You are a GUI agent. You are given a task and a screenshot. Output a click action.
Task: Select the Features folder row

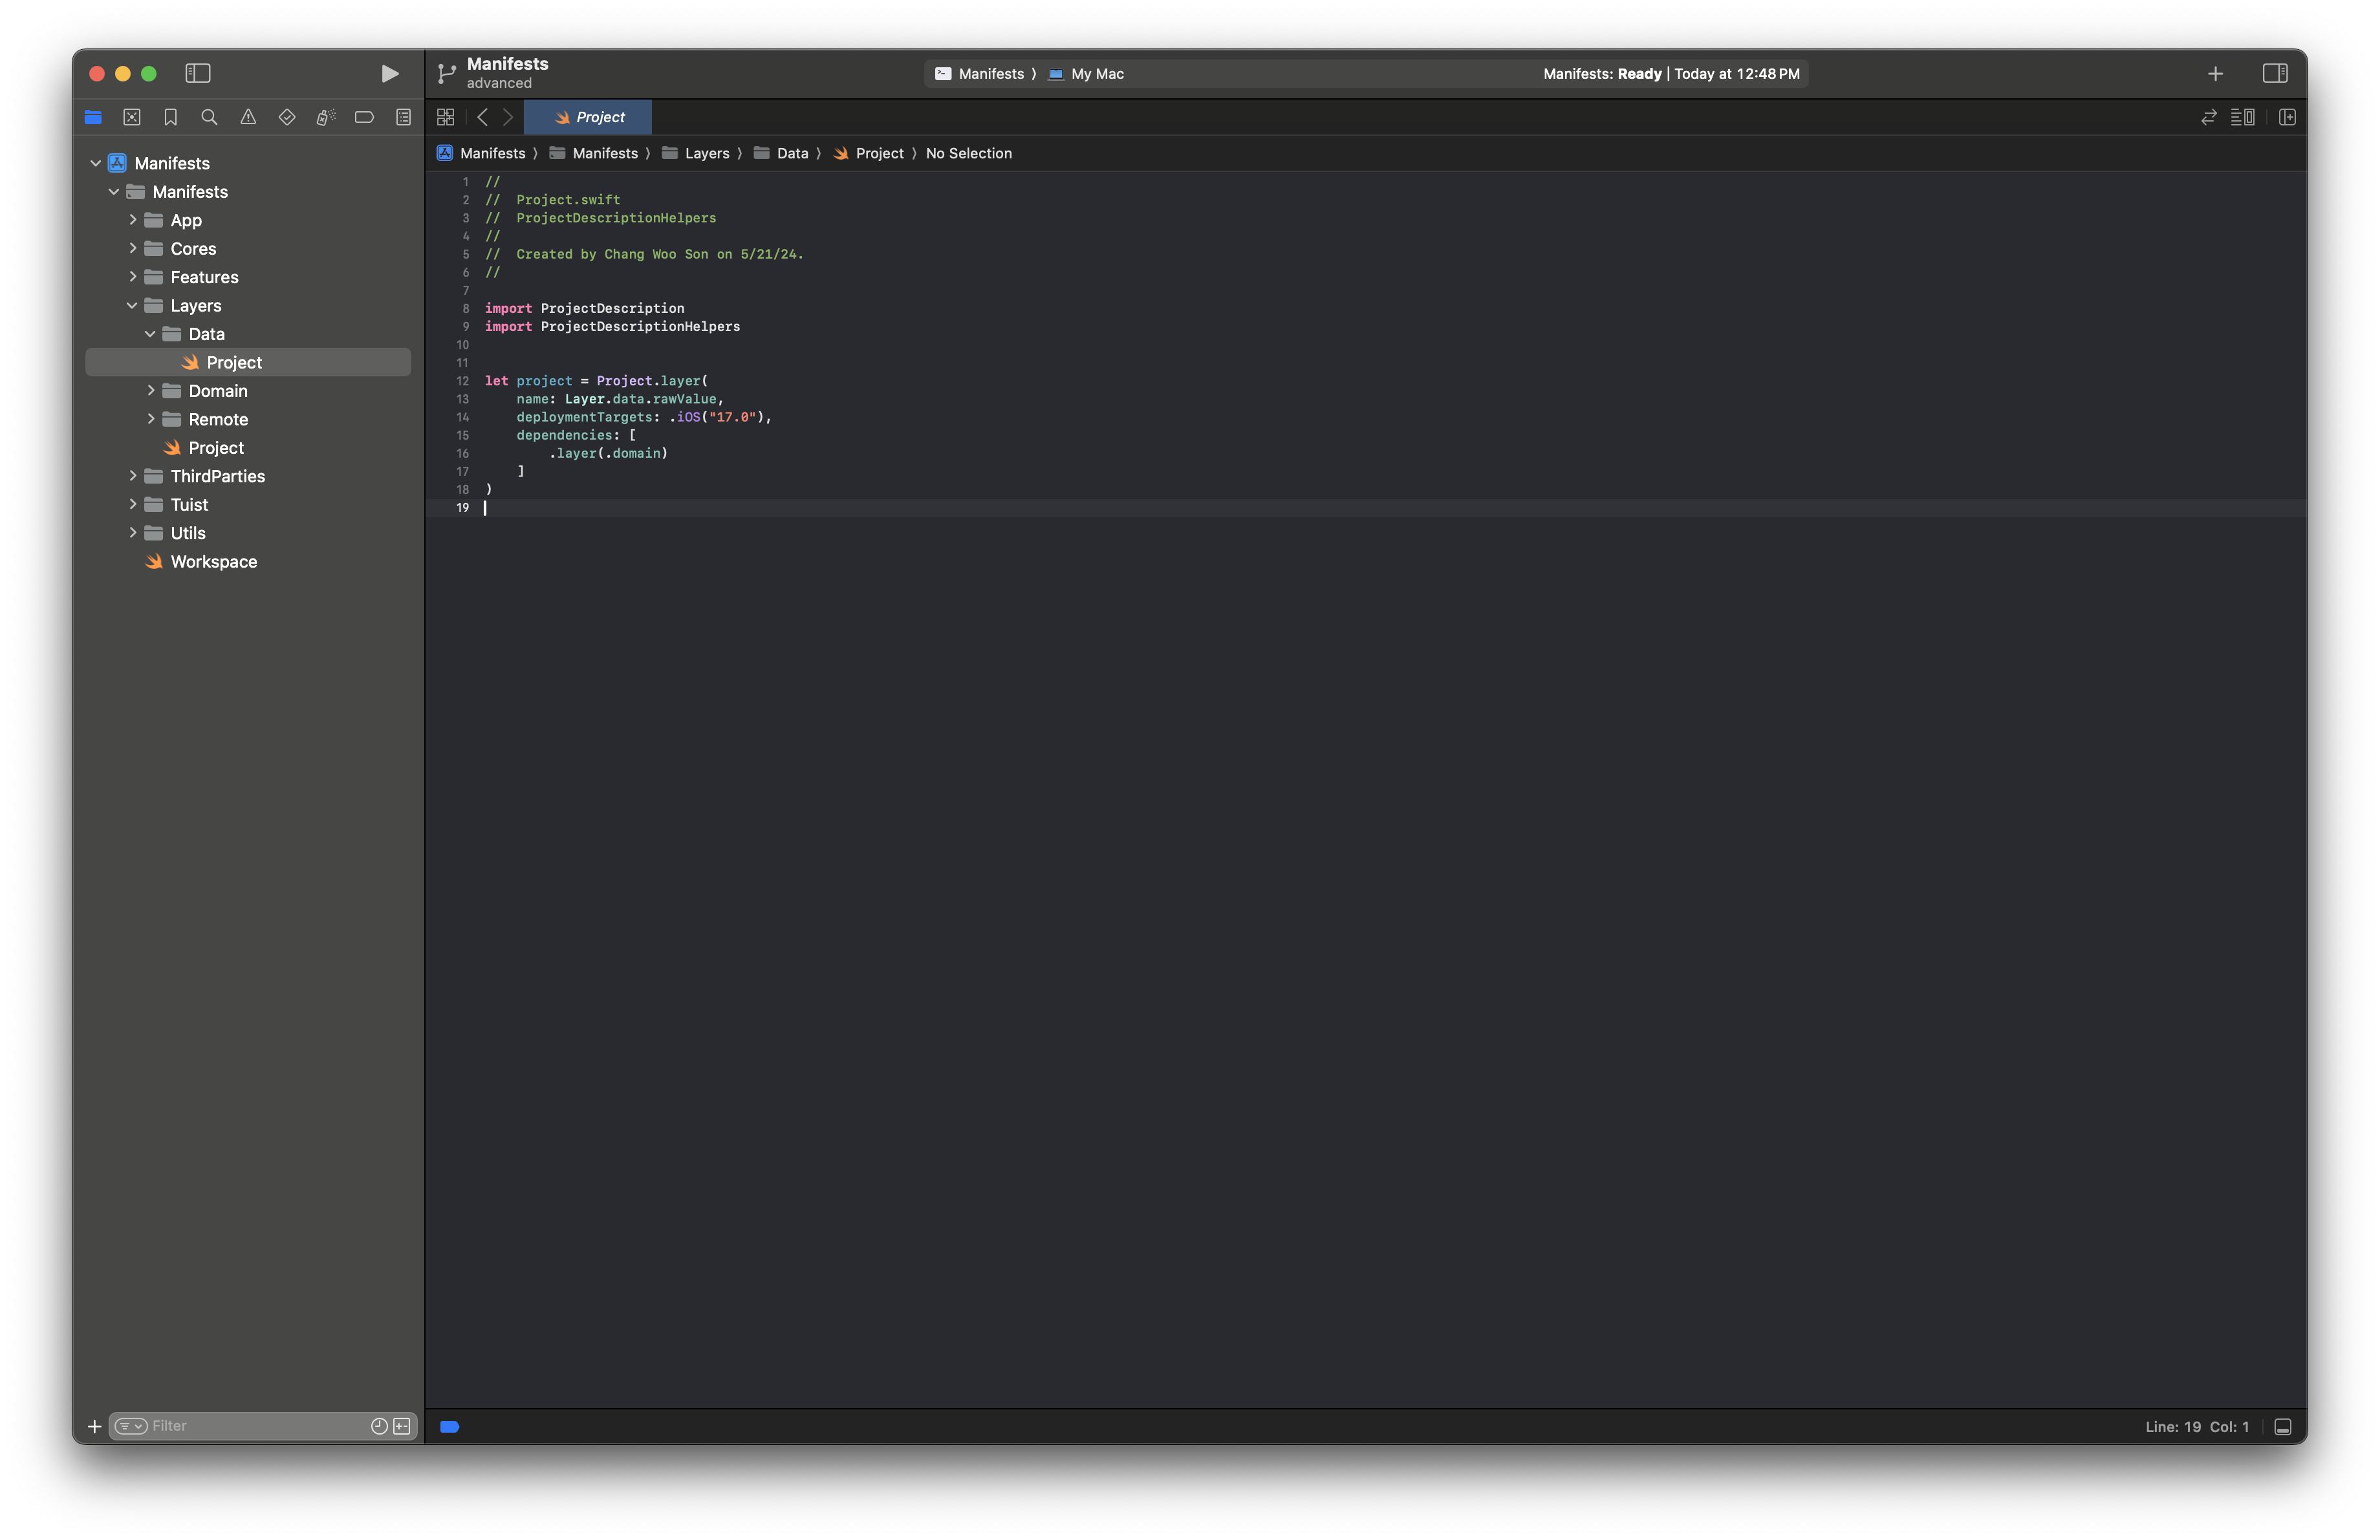248,277
